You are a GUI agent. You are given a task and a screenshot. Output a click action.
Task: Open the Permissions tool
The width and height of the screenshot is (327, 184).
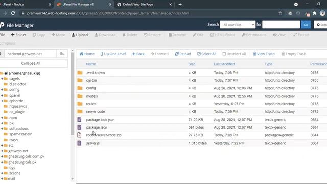(x=254, y=35)
